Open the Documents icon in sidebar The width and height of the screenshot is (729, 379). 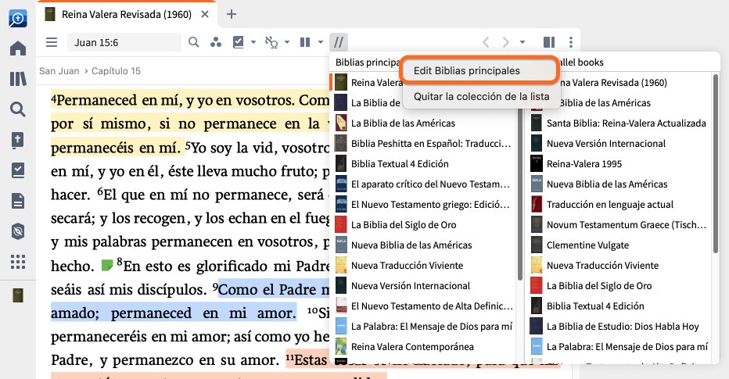(x=18, y=201)
